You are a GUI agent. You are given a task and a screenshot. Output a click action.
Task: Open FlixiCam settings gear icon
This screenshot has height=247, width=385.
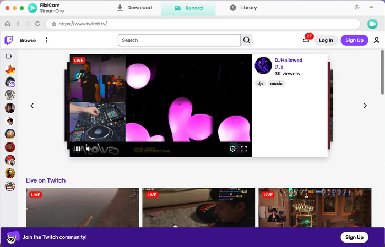357,7
